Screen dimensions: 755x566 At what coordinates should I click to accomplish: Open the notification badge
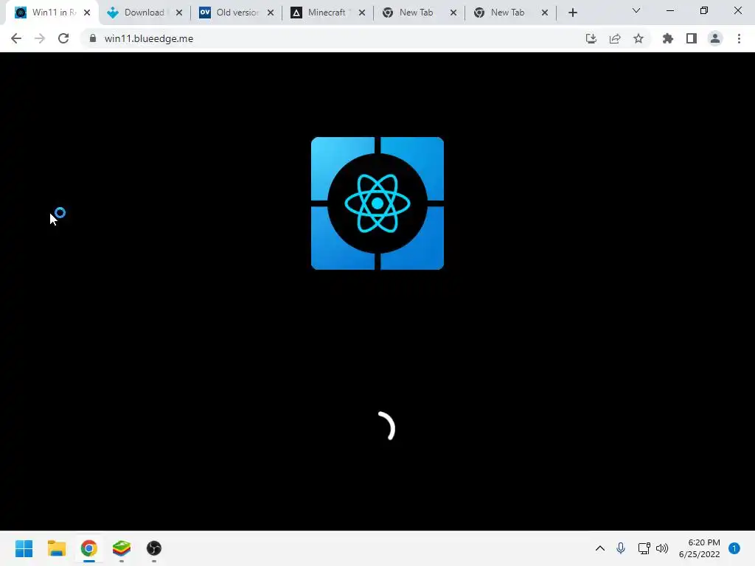(x=734, y=548)
